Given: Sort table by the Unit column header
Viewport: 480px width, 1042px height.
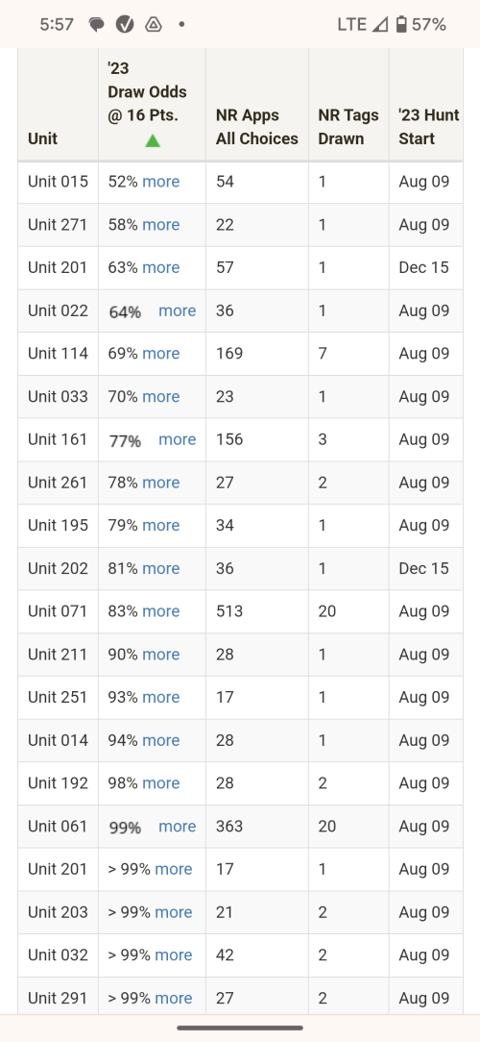Looking at the screenshot, I should tap(42, 138).
